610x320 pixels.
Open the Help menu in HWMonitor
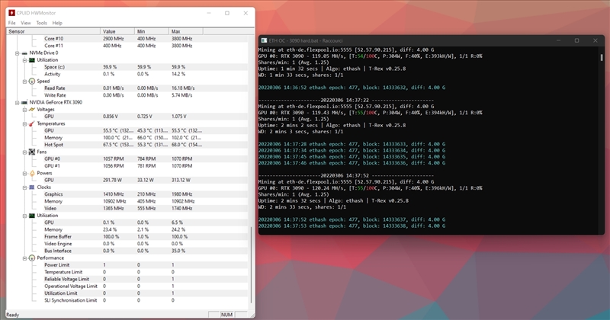pos(57,23)
